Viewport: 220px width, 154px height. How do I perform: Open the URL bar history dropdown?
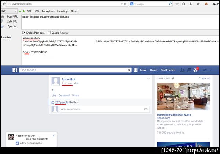(x=122, y=4)
